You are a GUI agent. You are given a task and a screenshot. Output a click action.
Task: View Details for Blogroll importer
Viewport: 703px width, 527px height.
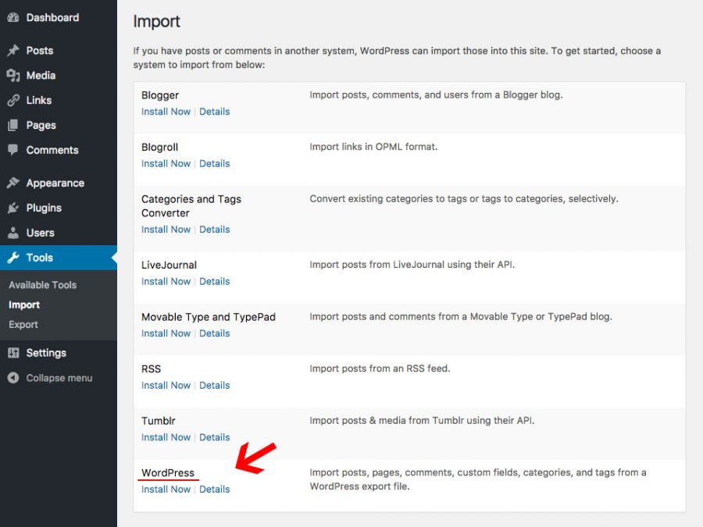point(214,164)
